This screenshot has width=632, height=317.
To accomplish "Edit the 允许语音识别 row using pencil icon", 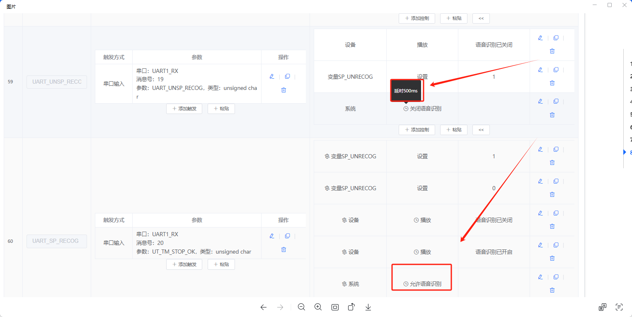I will click(540, 276).
